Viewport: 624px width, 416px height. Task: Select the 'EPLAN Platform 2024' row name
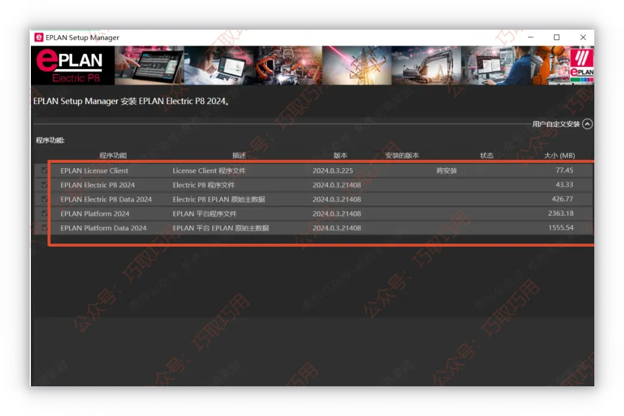click(94, 214)
